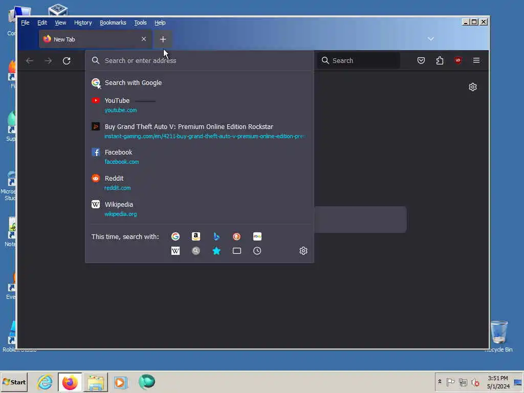Screen dimensions: 524x393
Task: Open File Explorer from taskbar
Action: pyautogui.click(x=96, y=382)
